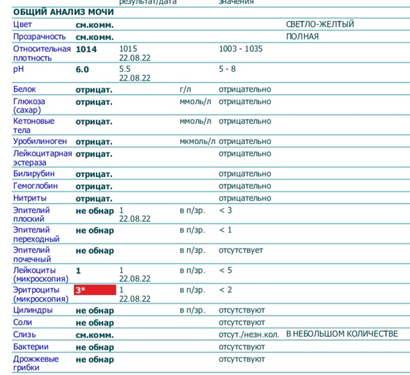The image size is (410, 375).
Task: Select the Эпителий плоский label
Action: (x=31, y=214)
